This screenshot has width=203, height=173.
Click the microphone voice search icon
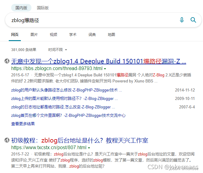pos(182,20)
